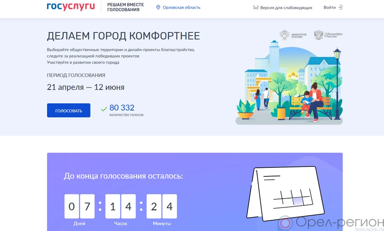Select the Минуты countdown digits
This screenshot has height=231, width=384.
click(x=162, y=207)
